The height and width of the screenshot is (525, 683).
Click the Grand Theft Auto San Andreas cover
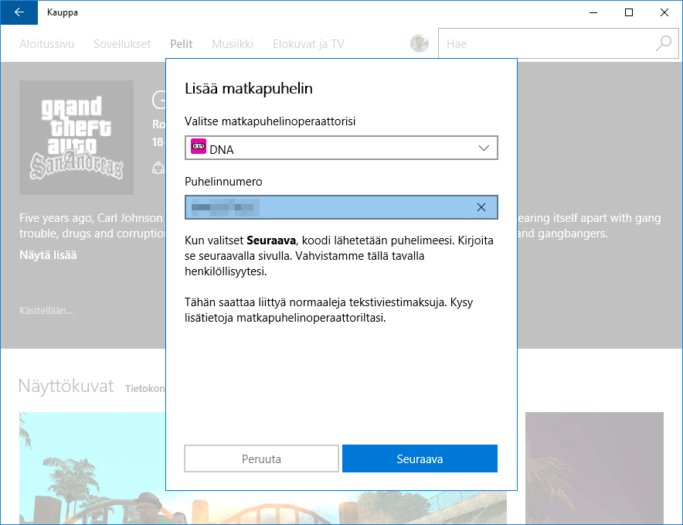[76, 137]
